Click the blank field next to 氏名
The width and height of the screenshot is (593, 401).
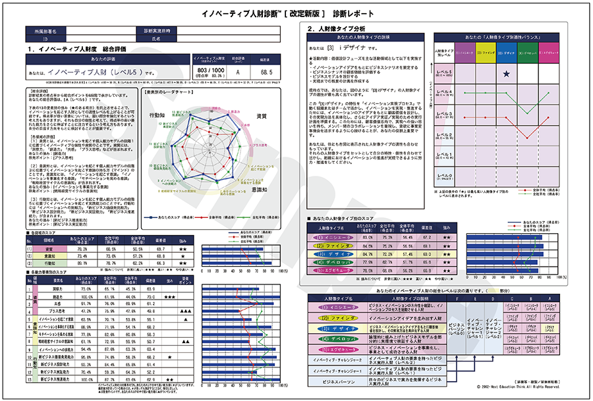(229, 39)
